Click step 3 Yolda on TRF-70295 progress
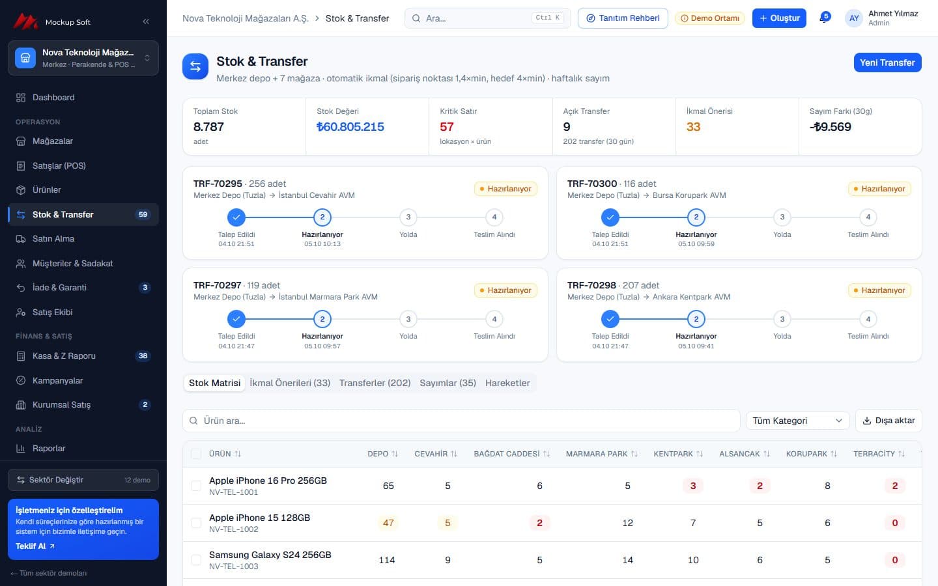Screen dimensions: 938x586 click(x=408, y=217)
